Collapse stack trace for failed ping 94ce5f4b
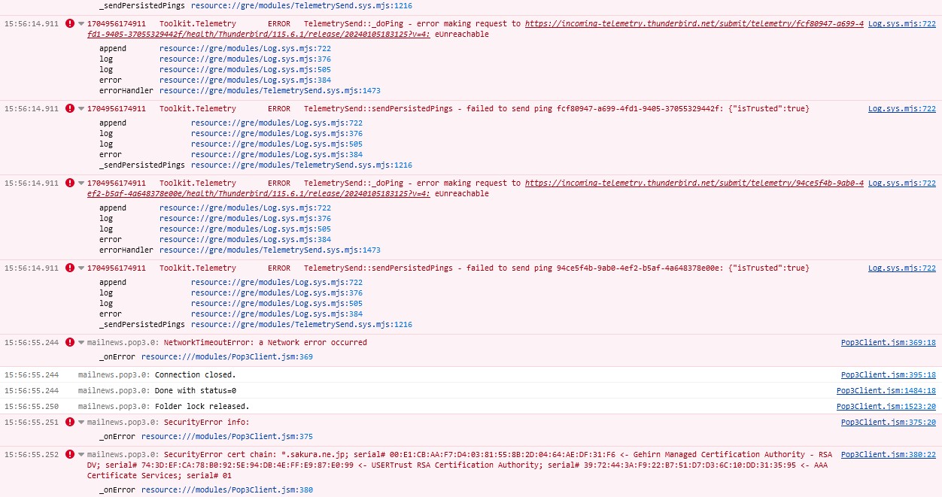This screenshot has width=942, height=497. tap(81, 268)
